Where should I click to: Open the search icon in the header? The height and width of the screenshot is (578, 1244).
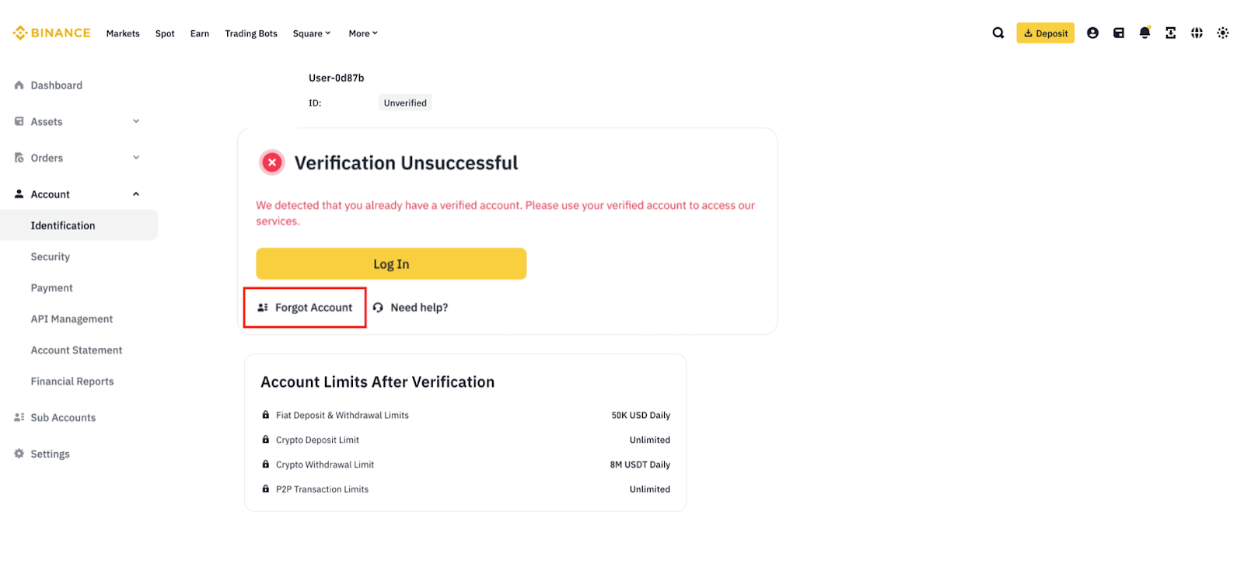coord(998,33)
